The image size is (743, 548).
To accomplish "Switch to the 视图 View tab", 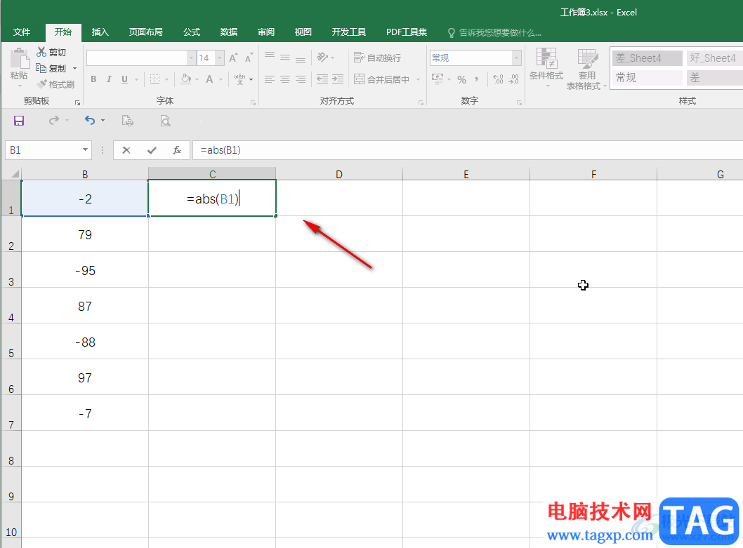I will (x=303, y=32).
